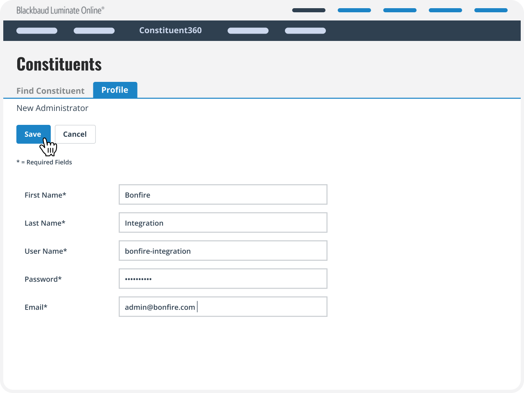
Task: Switch to the Find Constituent tab
Action: point(50,90)
